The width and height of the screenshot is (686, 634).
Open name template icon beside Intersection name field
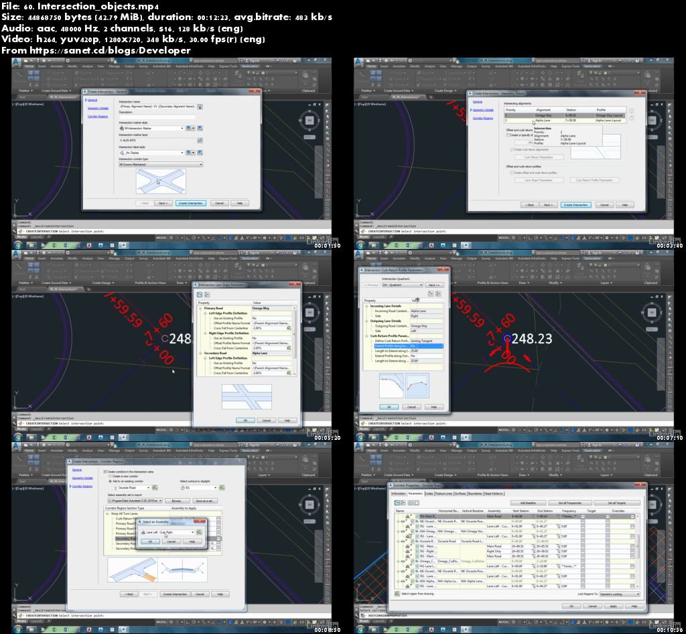click(x=200, y=106)
